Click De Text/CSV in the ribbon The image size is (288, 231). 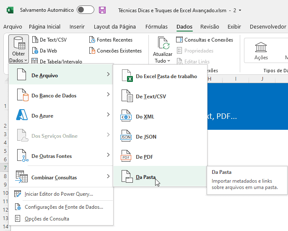pyautogui.click(x=49, y=40)
